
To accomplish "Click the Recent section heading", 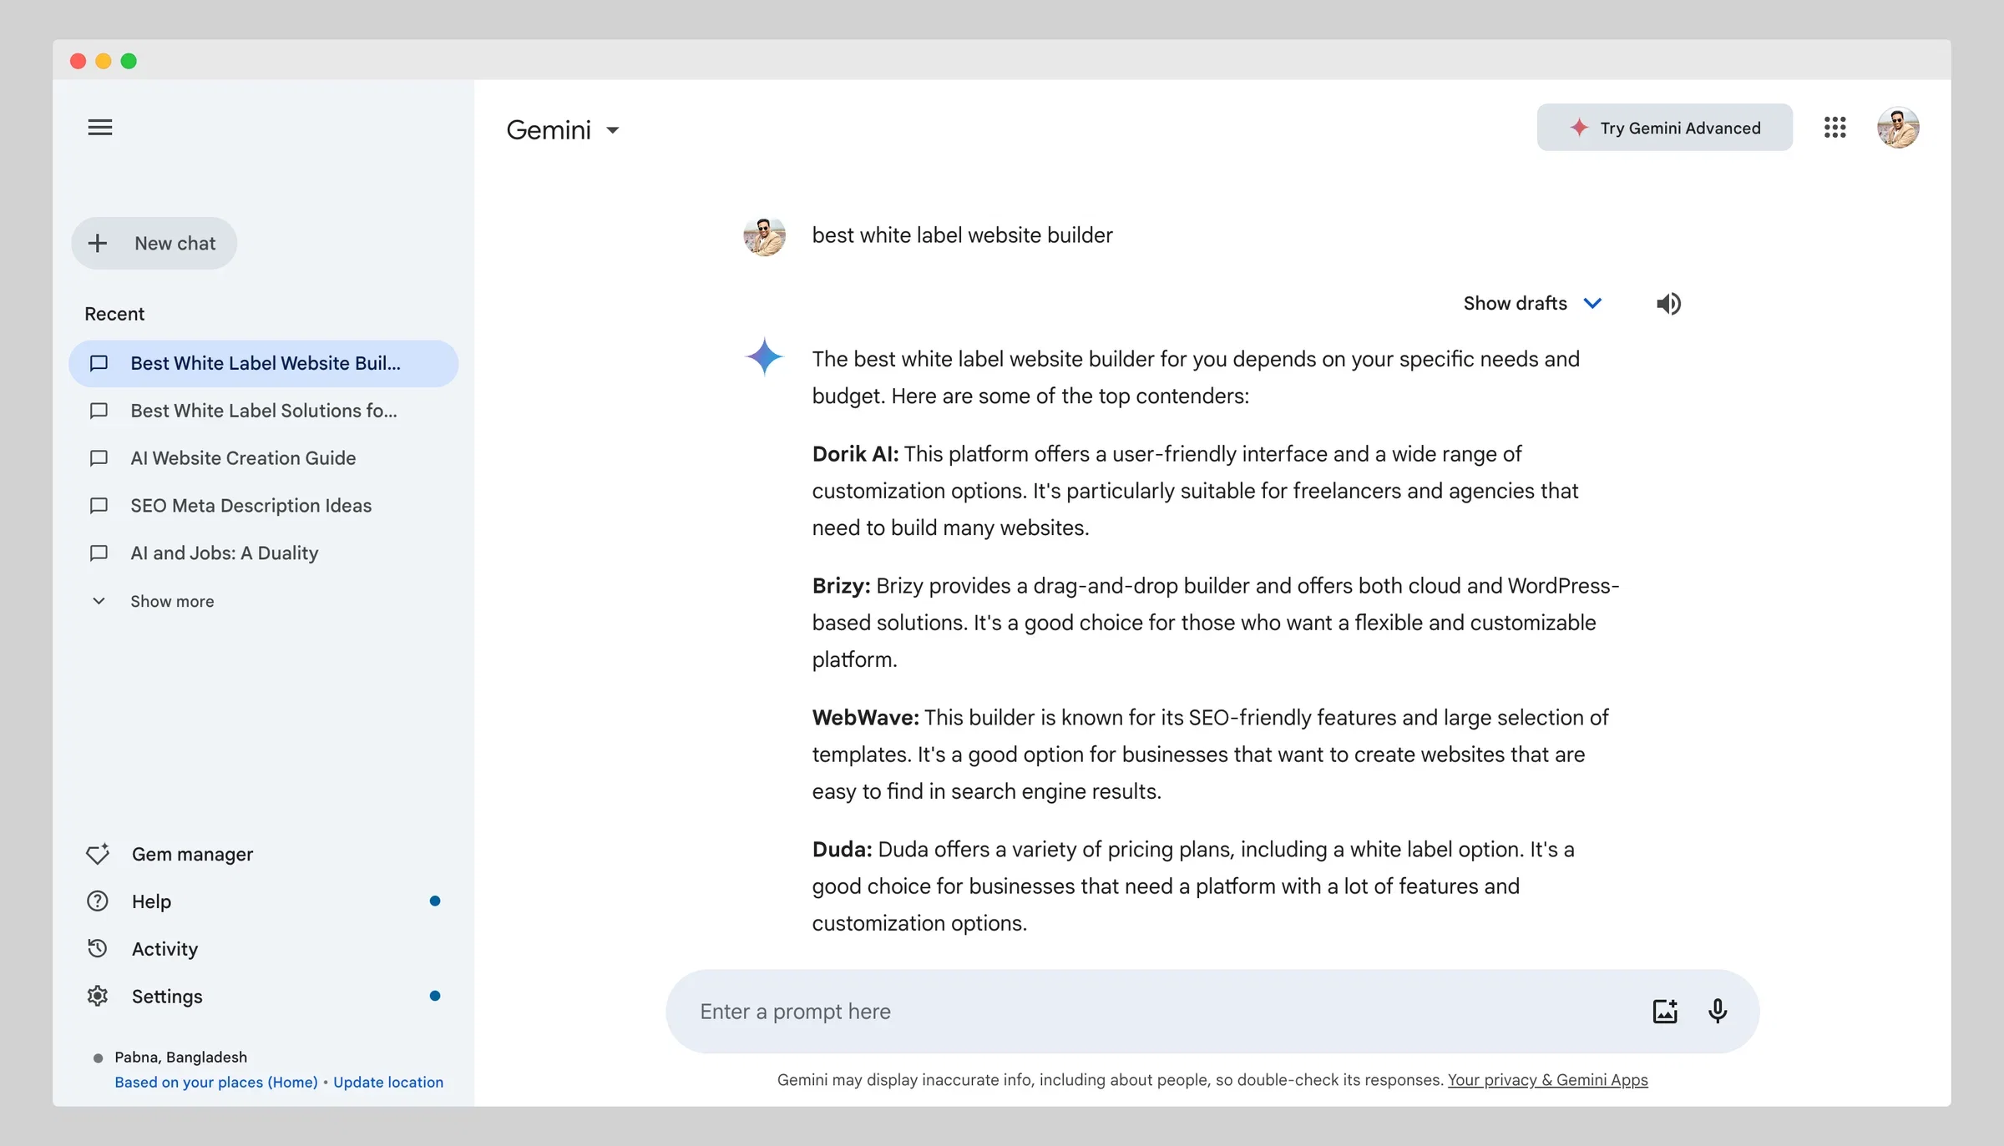I will 114,314.
